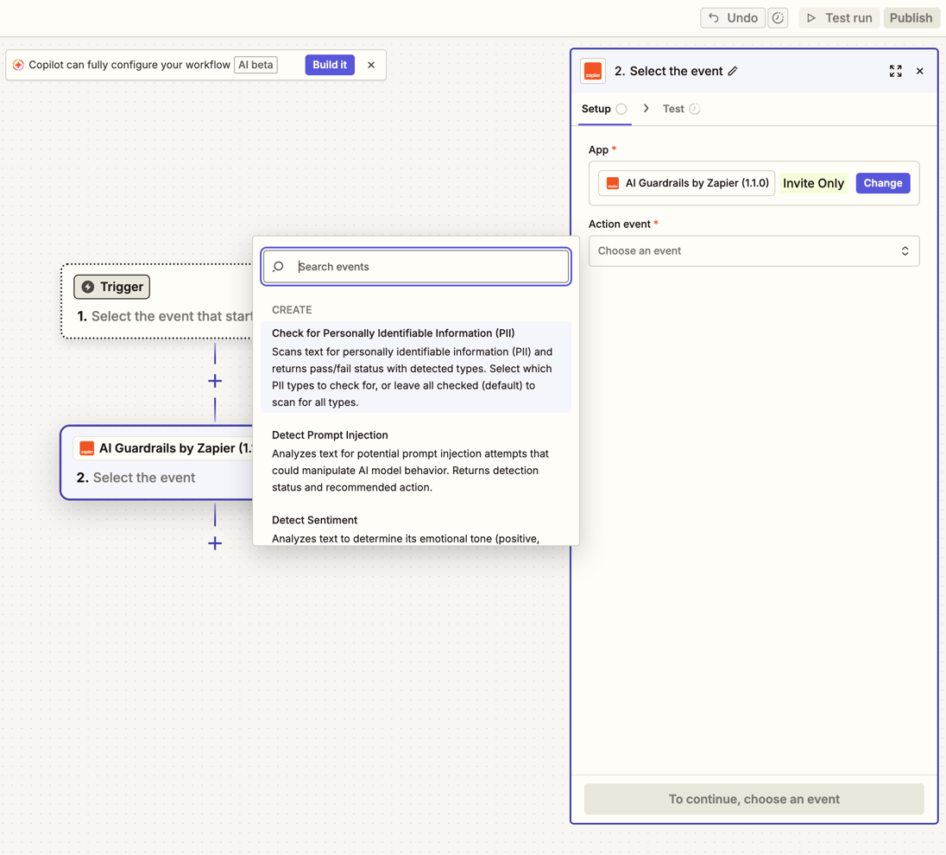Click the Action event dropdown arrows
This screenshot has width=946, height=855.
tap(905, 250)
